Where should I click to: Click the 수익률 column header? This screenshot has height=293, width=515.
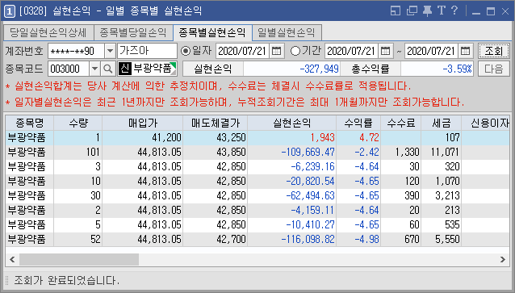(x=358, y=123)
